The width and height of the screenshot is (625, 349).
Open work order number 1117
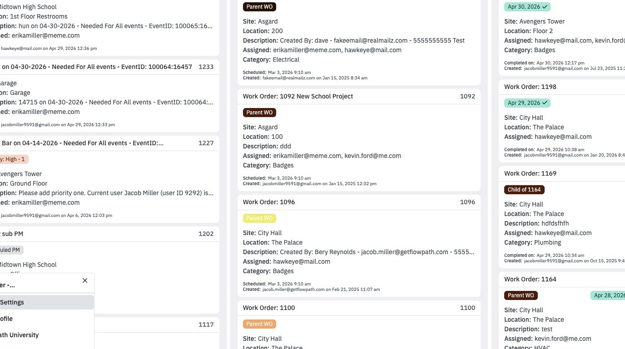pos(206,324)
